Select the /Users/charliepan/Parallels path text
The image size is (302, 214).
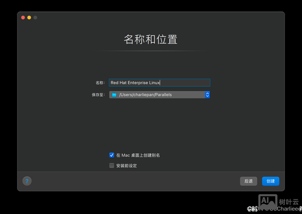coord(145,95)
